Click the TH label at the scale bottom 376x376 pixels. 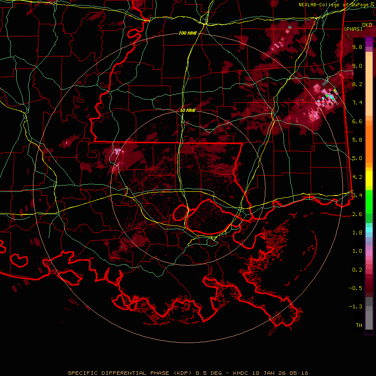359,325
